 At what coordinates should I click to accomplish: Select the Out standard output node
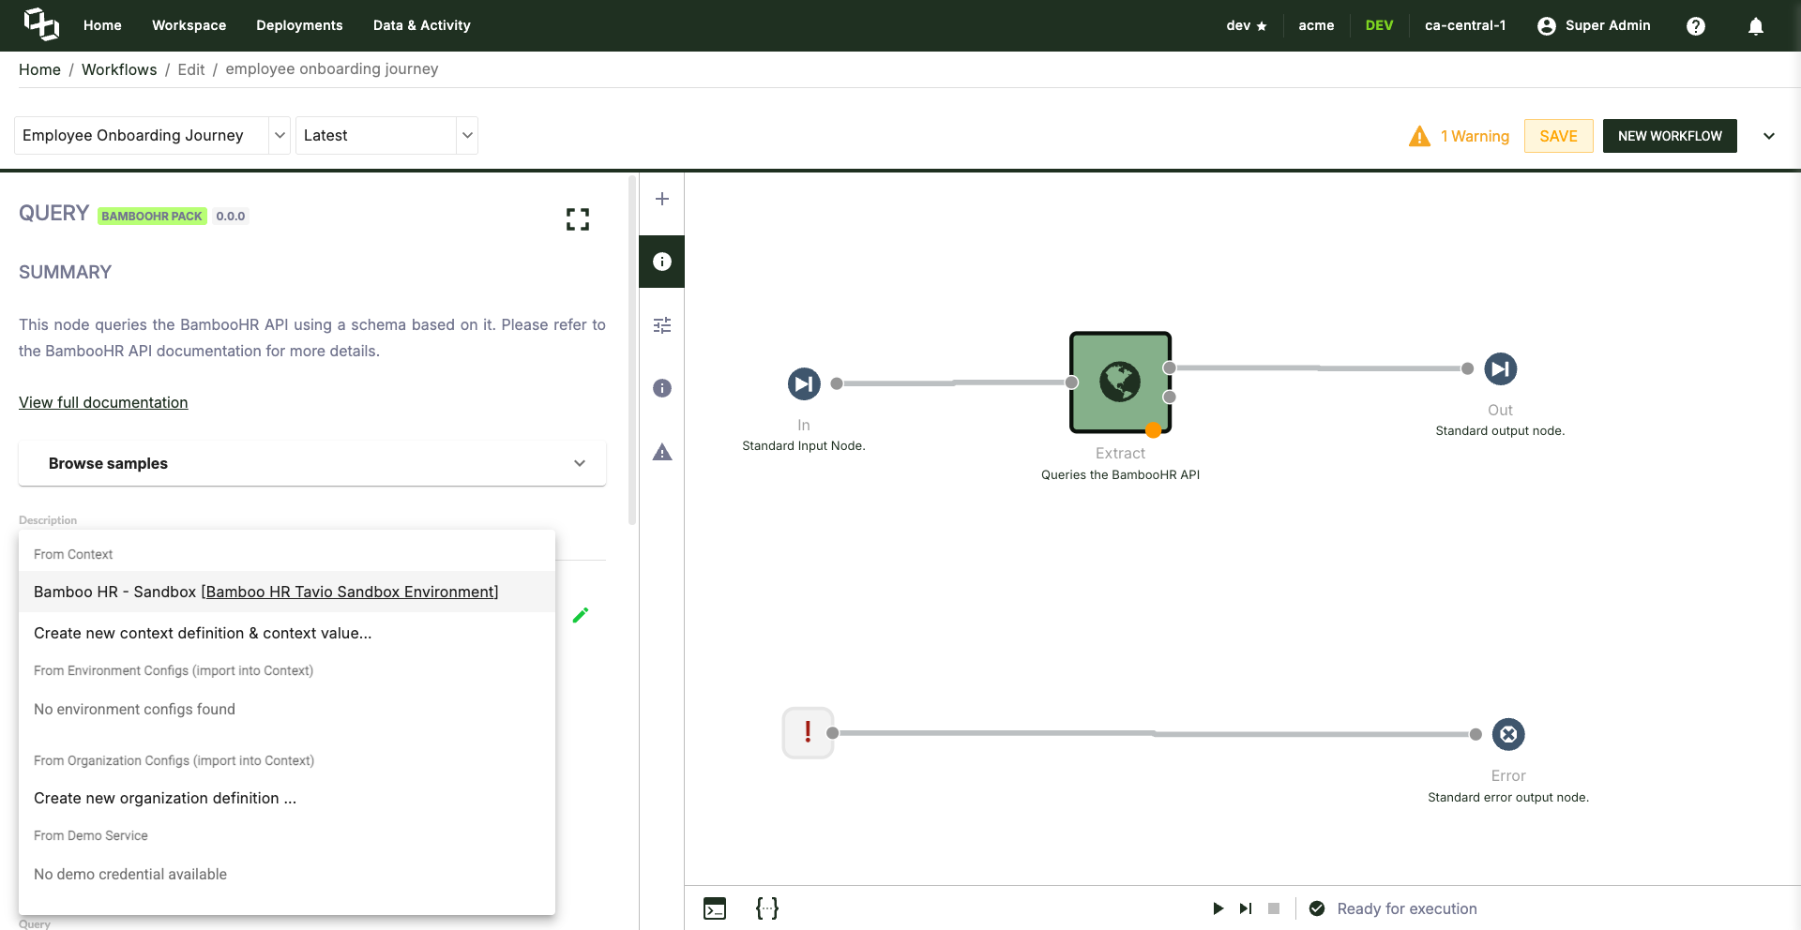pyautogui.click(x=1500, y=368)
